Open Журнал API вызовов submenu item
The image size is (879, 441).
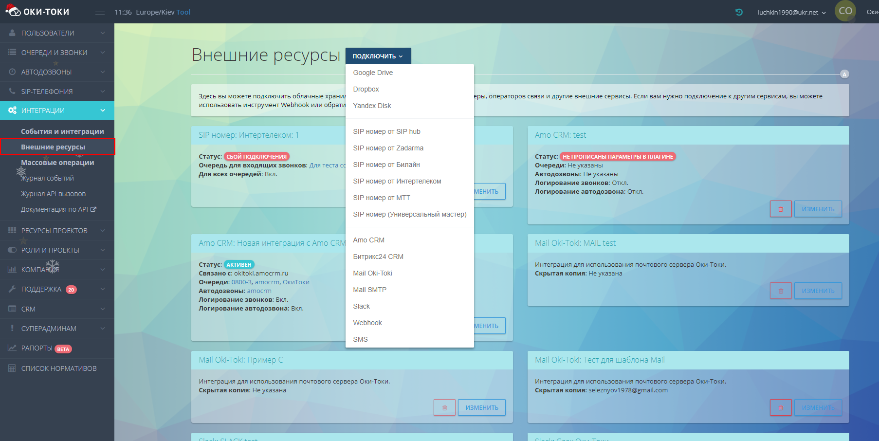pos(53,194)
